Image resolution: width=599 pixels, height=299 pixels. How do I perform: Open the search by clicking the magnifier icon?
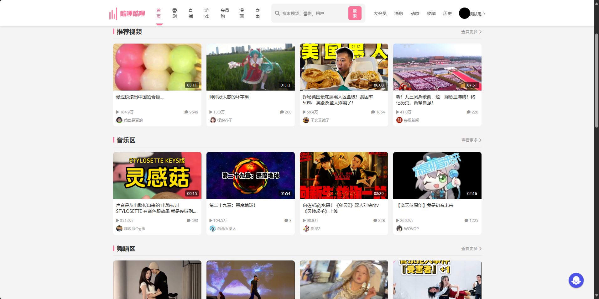click(277, 13)
